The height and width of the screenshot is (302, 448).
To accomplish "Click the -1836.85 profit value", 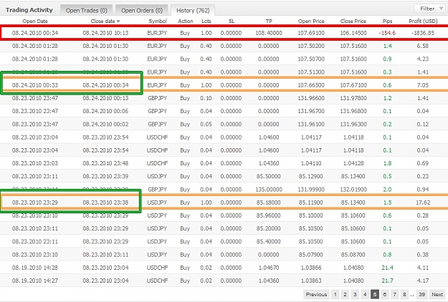I will click(423, 33).
